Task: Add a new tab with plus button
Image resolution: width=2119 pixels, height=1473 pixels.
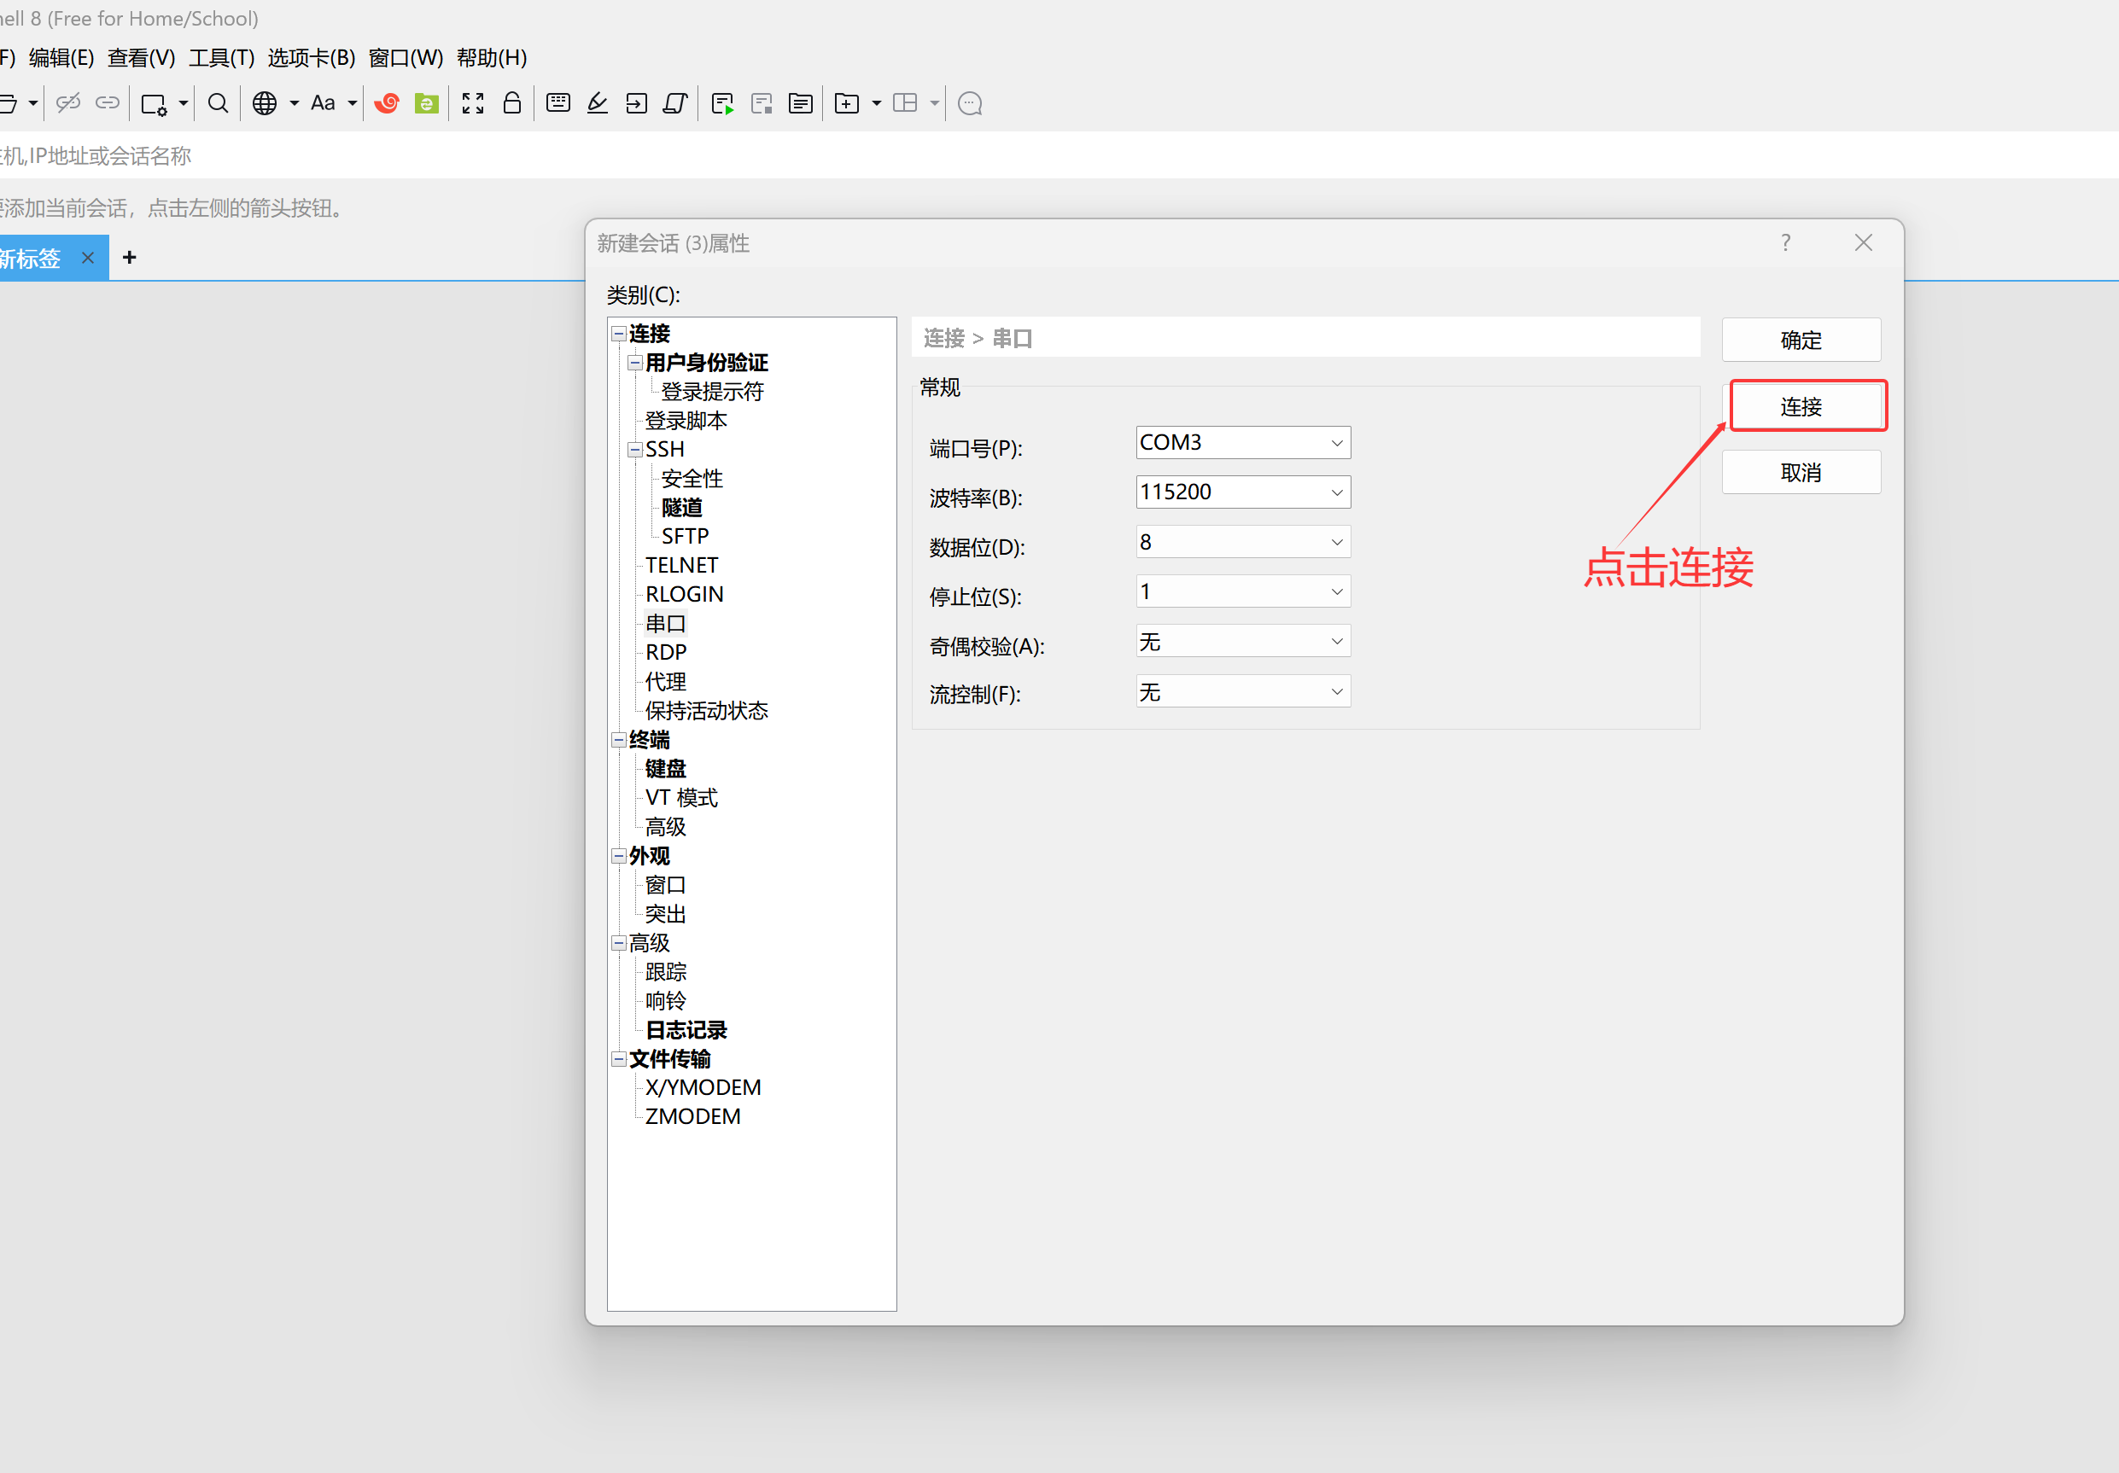Action: pos(129,258)
